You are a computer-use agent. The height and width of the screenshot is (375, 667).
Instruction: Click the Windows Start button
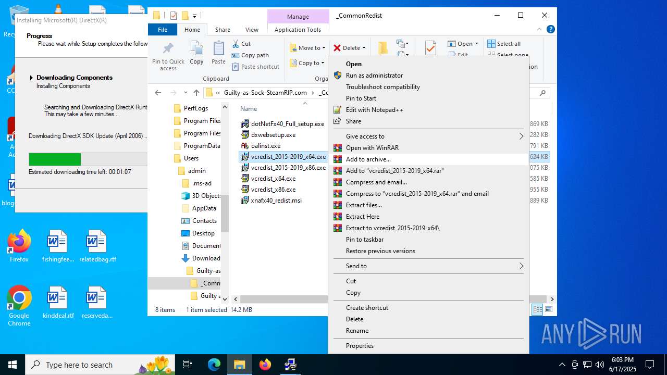click(13, 365)
